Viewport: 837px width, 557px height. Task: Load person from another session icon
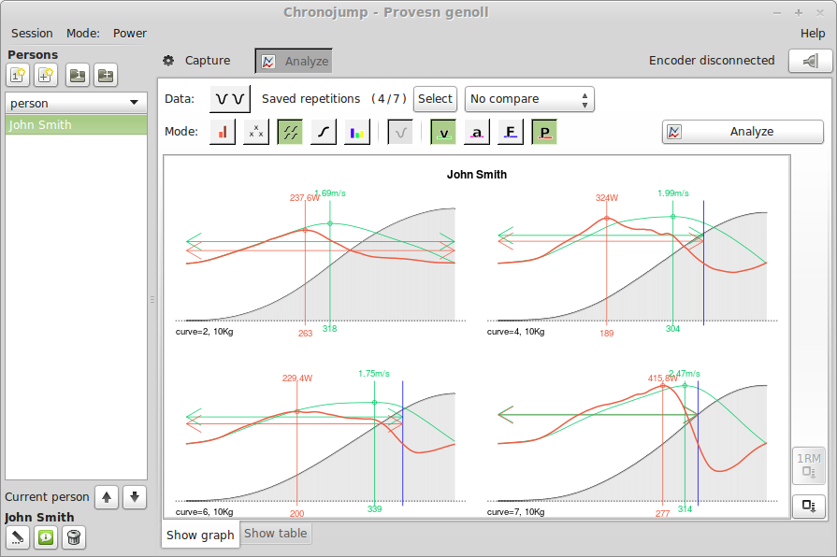click(x=78, y=75)
